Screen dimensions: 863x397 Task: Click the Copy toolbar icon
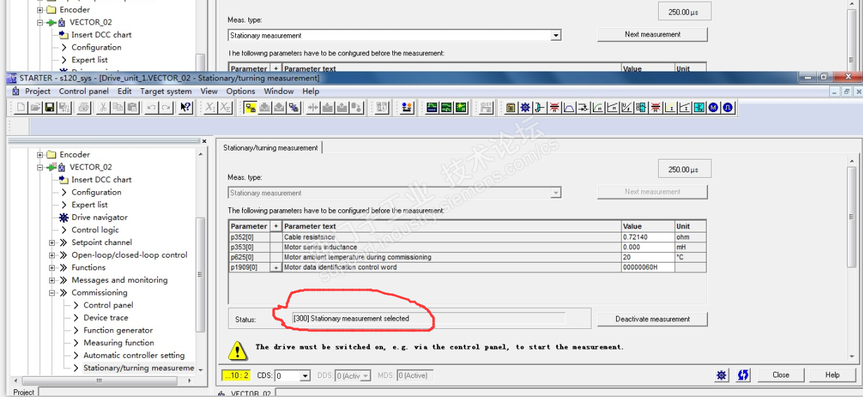click(x=117, y=107)
